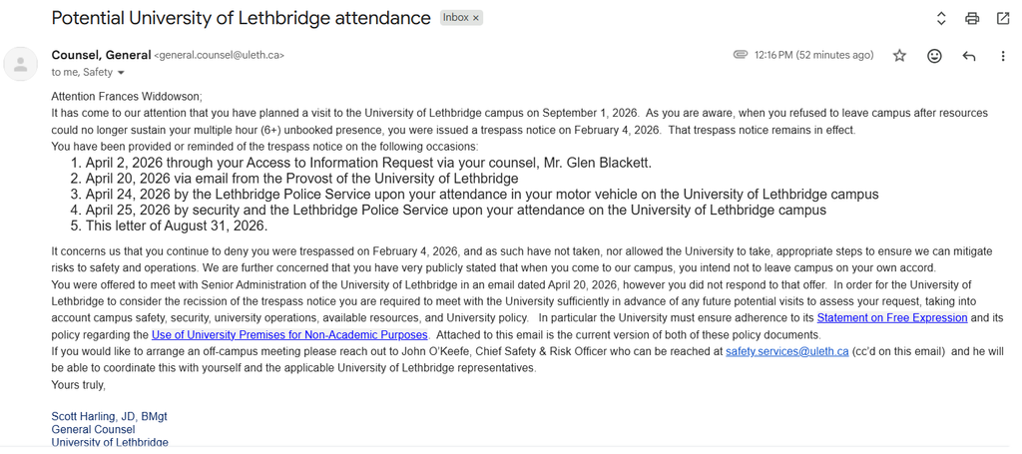Viewport: 1022px width, 454px height.
Task: Open the message in a new window
Action: (1003, 18)
